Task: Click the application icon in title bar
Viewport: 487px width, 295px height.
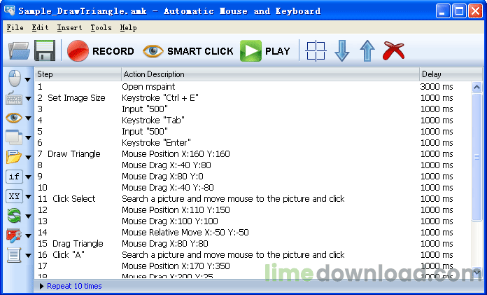Action: point(9,11)
